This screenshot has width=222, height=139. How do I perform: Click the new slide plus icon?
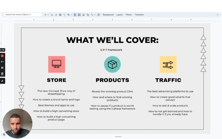pyautogui.click(x=45, y=15)
